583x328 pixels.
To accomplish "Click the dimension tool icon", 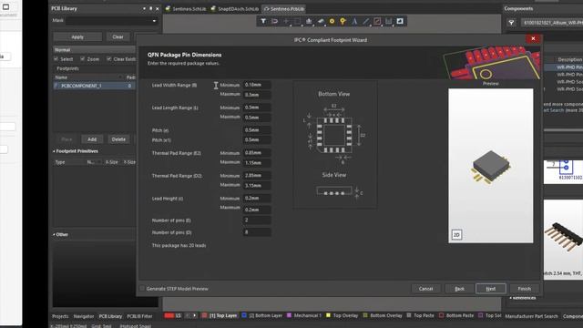I will pyautogui.click(x=389, y=21).
